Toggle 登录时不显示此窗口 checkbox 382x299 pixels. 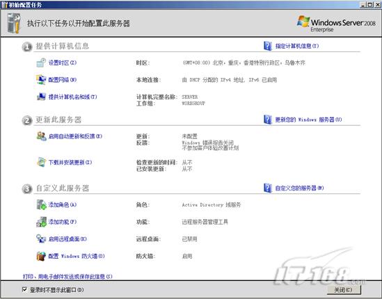(24, 289)
